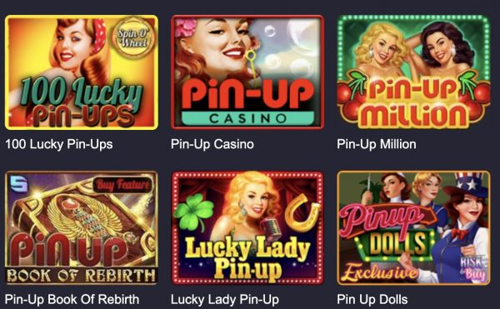Viewport: 500px width, 309px height.
Task: Open the Pin-Up Million game thumbnail
Action: (x=413, y=72)
